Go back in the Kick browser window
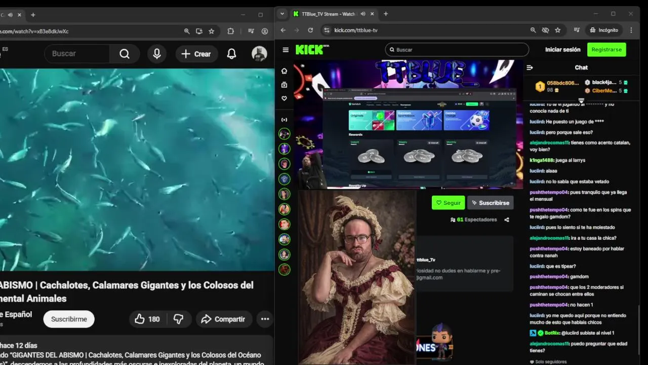 (x=283, y=30)
